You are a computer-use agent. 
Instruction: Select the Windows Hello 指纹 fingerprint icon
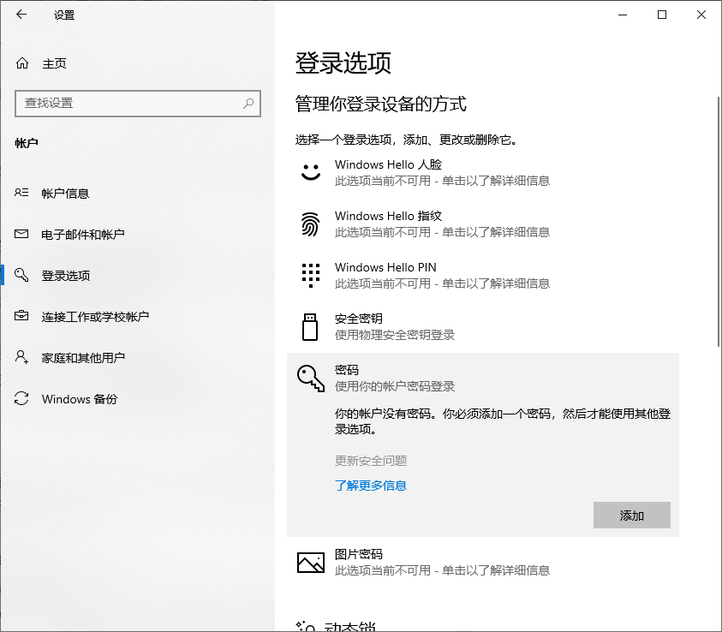point(309,224)
